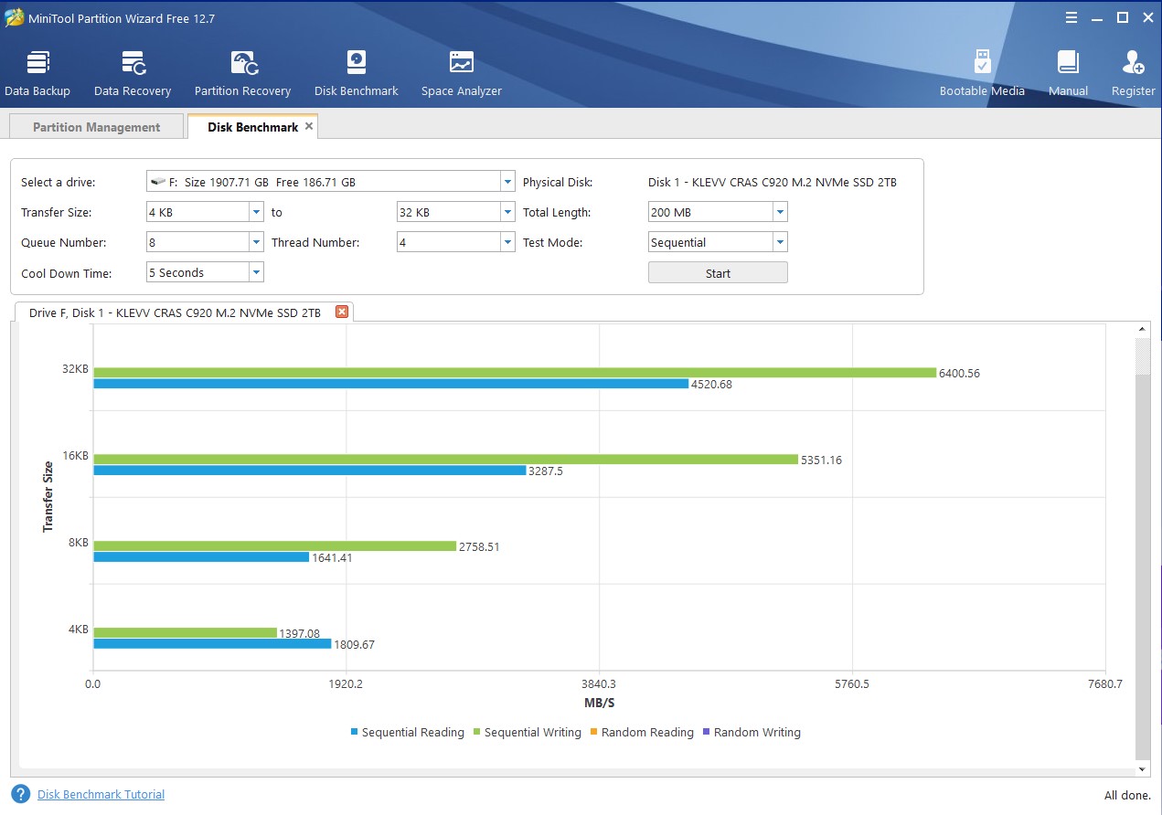Click the 3287.5 value label
Screen dimensions: 1162x815
[546, 471]
